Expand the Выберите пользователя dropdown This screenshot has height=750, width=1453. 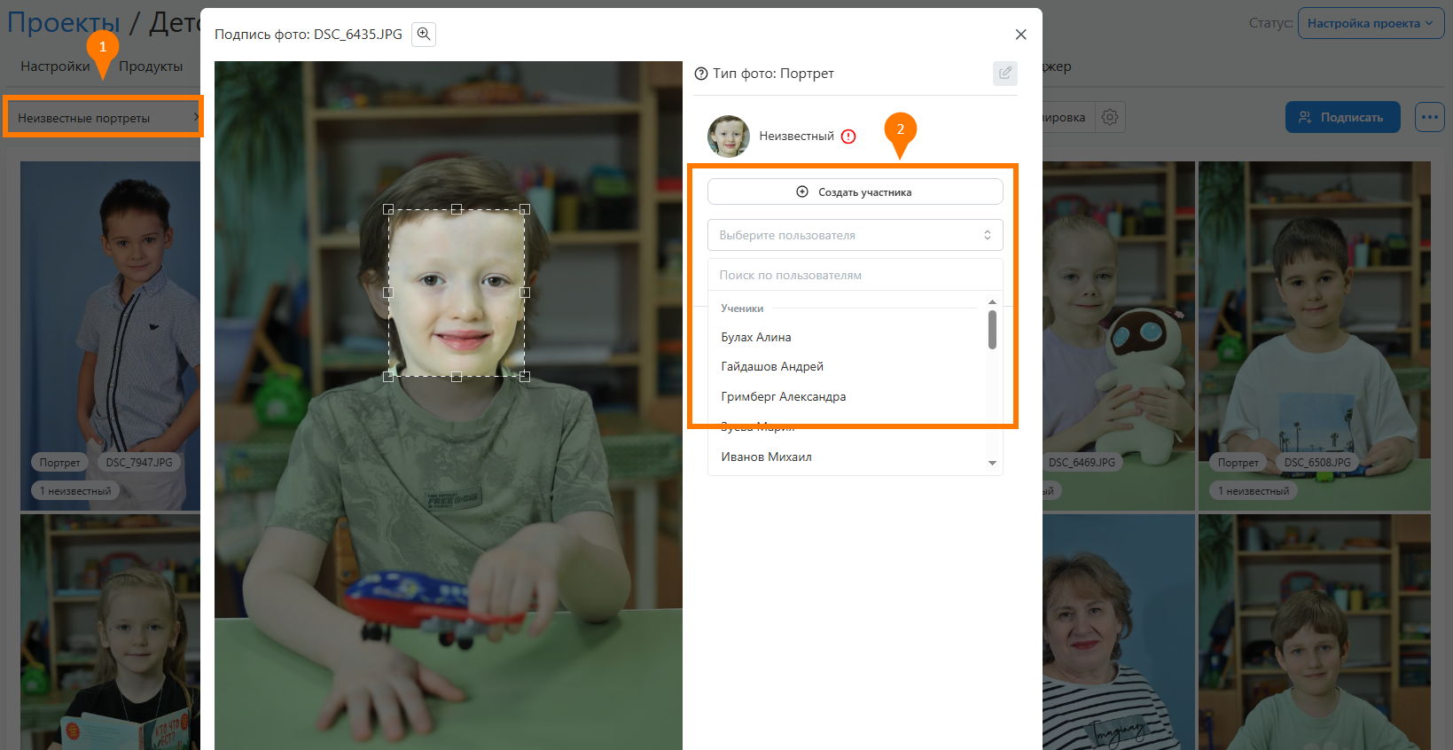click(855, 235)
